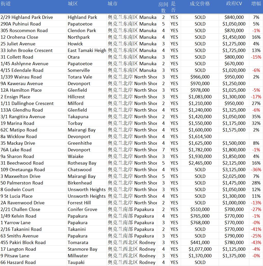Screen dimensions: 263x266
Task: Click the cell 3 Maxwelton Drive
Action: (21, 176)
